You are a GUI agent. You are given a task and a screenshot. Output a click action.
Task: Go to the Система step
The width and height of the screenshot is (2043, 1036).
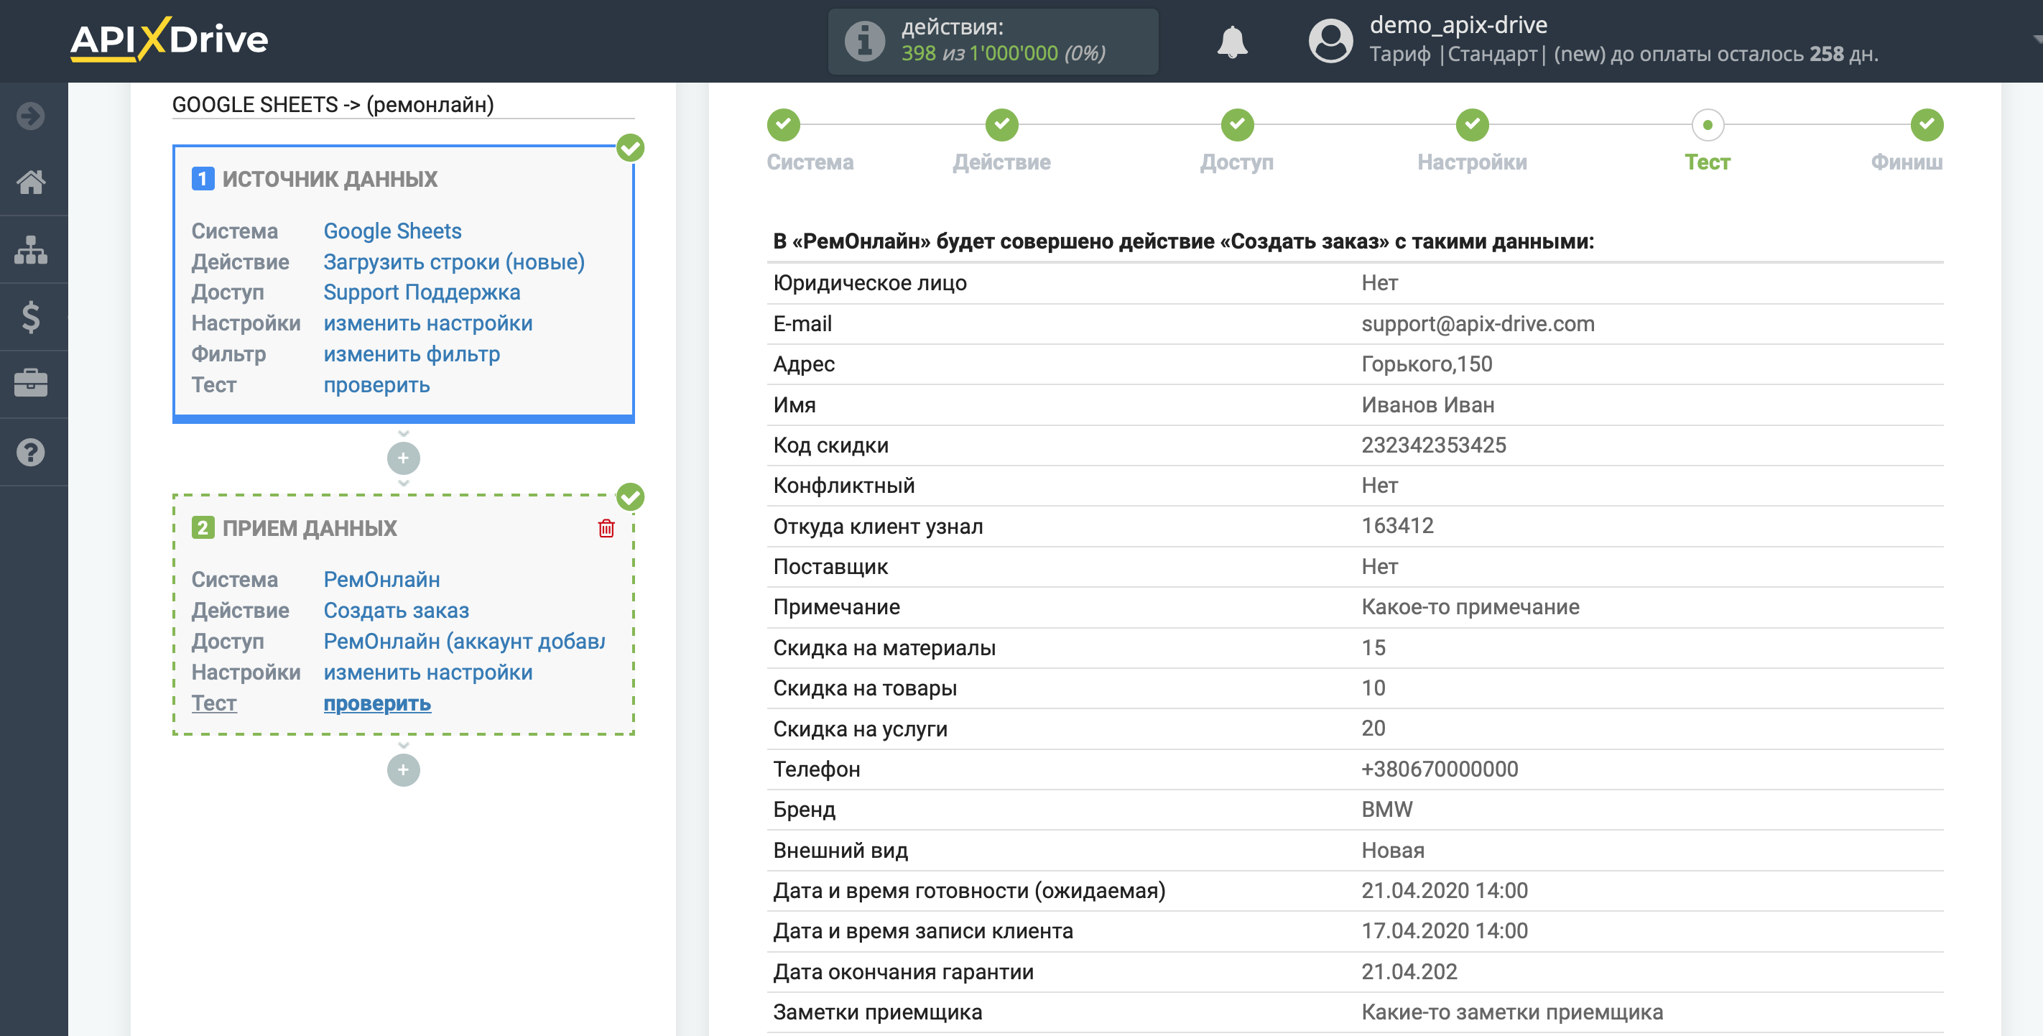coord(784,124)
